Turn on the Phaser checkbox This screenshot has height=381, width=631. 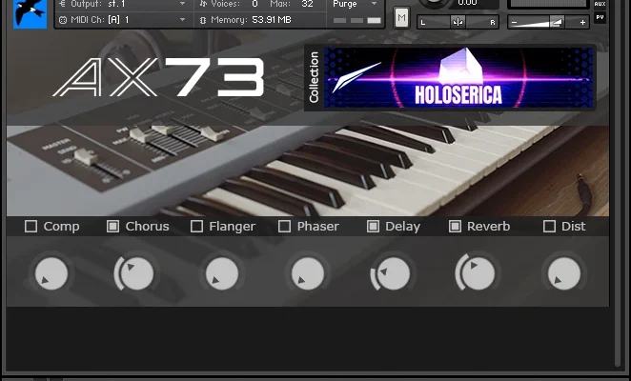click(284, 227)
